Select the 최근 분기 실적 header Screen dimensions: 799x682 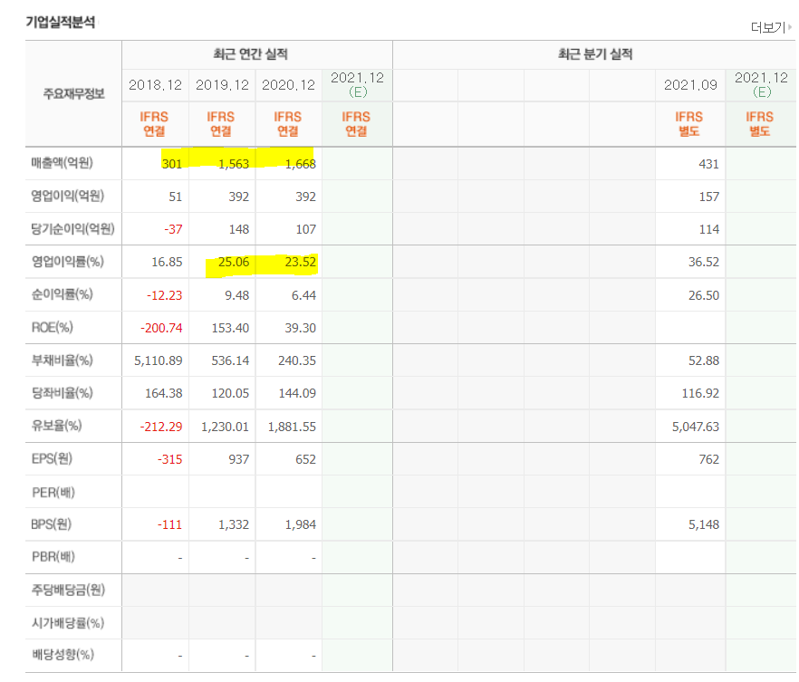coord(595,54)
